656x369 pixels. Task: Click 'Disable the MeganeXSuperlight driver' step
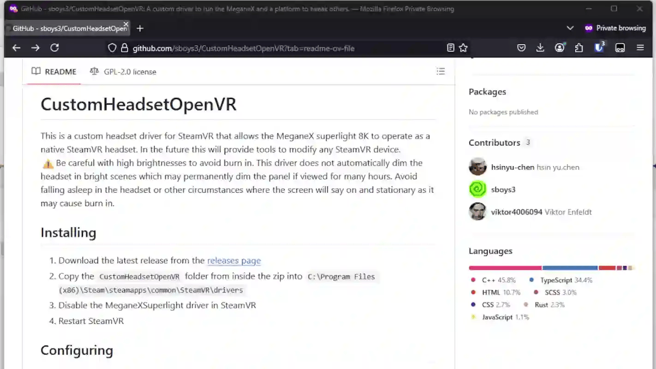[x=157, y=305]
